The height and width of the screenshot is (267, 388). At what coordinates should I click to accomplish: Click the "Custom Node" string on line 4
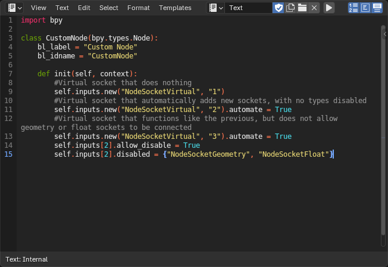(110, 47)
